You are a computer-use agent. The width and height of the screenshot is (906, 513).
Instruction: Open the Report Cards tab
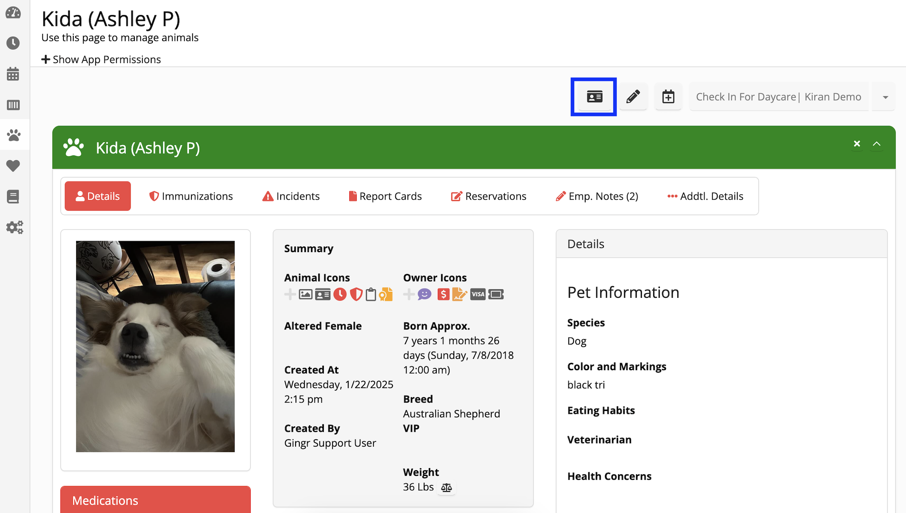[x=385, y=196]
